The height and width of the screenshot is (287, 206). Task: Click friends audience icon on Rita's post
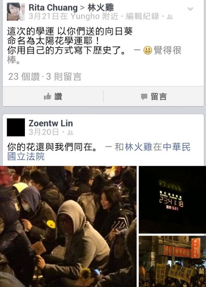click(x=170, y=17)
